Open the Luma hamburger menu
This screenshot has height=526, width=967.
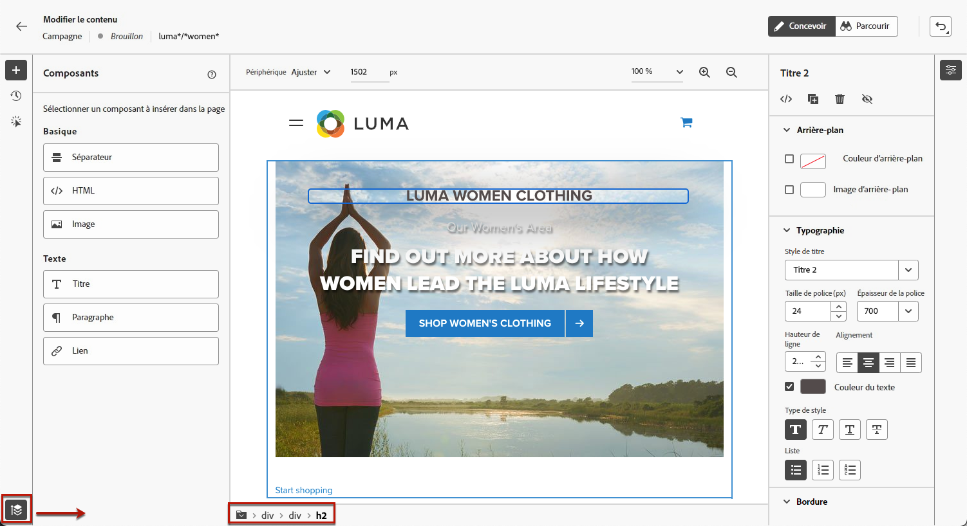296,123
